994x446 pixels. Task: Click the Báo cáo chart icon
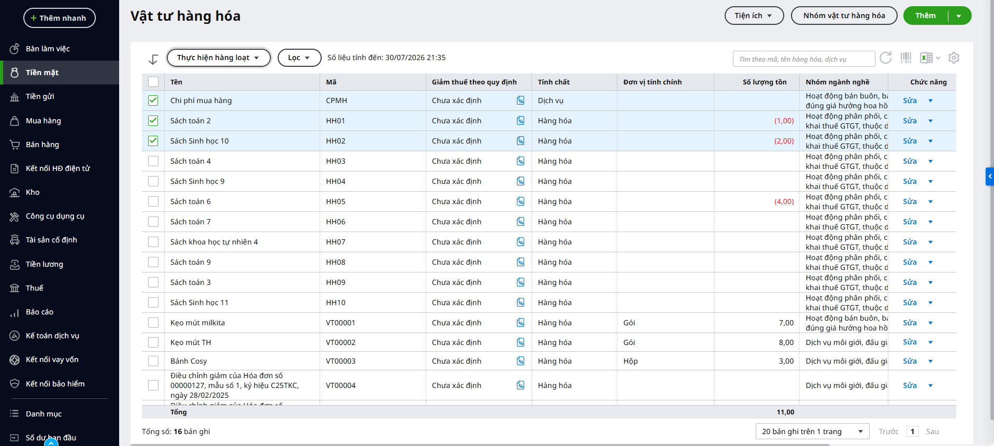[15, 312]
